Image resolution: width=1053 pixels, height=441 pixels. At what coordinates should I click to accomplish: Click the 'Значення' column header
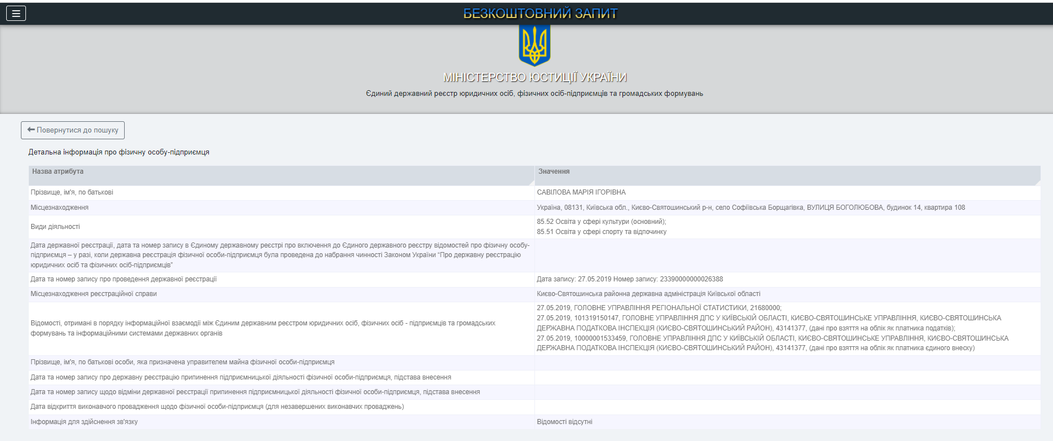tap(554, 171)
